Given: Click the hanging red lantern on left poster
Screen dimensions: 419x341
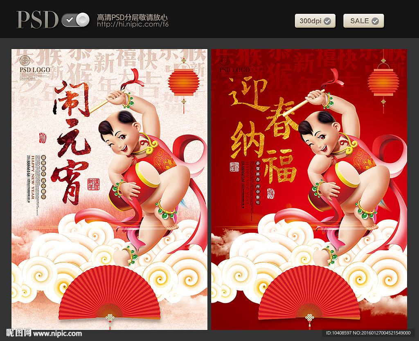Looking at the screenshot, I should tap(184, 82).
